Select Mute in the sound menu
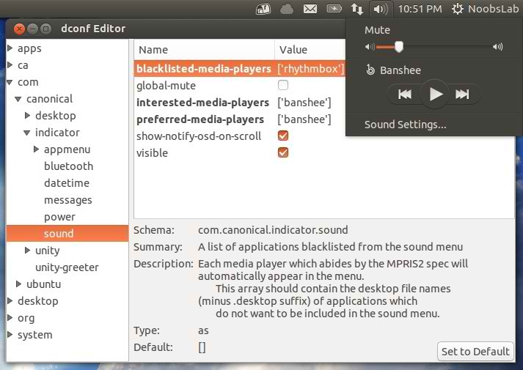 click(377, 30)
